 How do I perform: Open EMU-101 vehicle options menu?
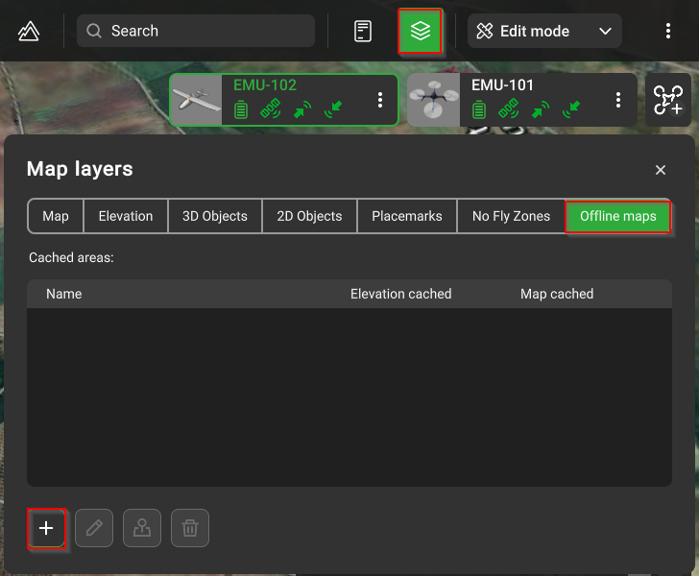618,100
